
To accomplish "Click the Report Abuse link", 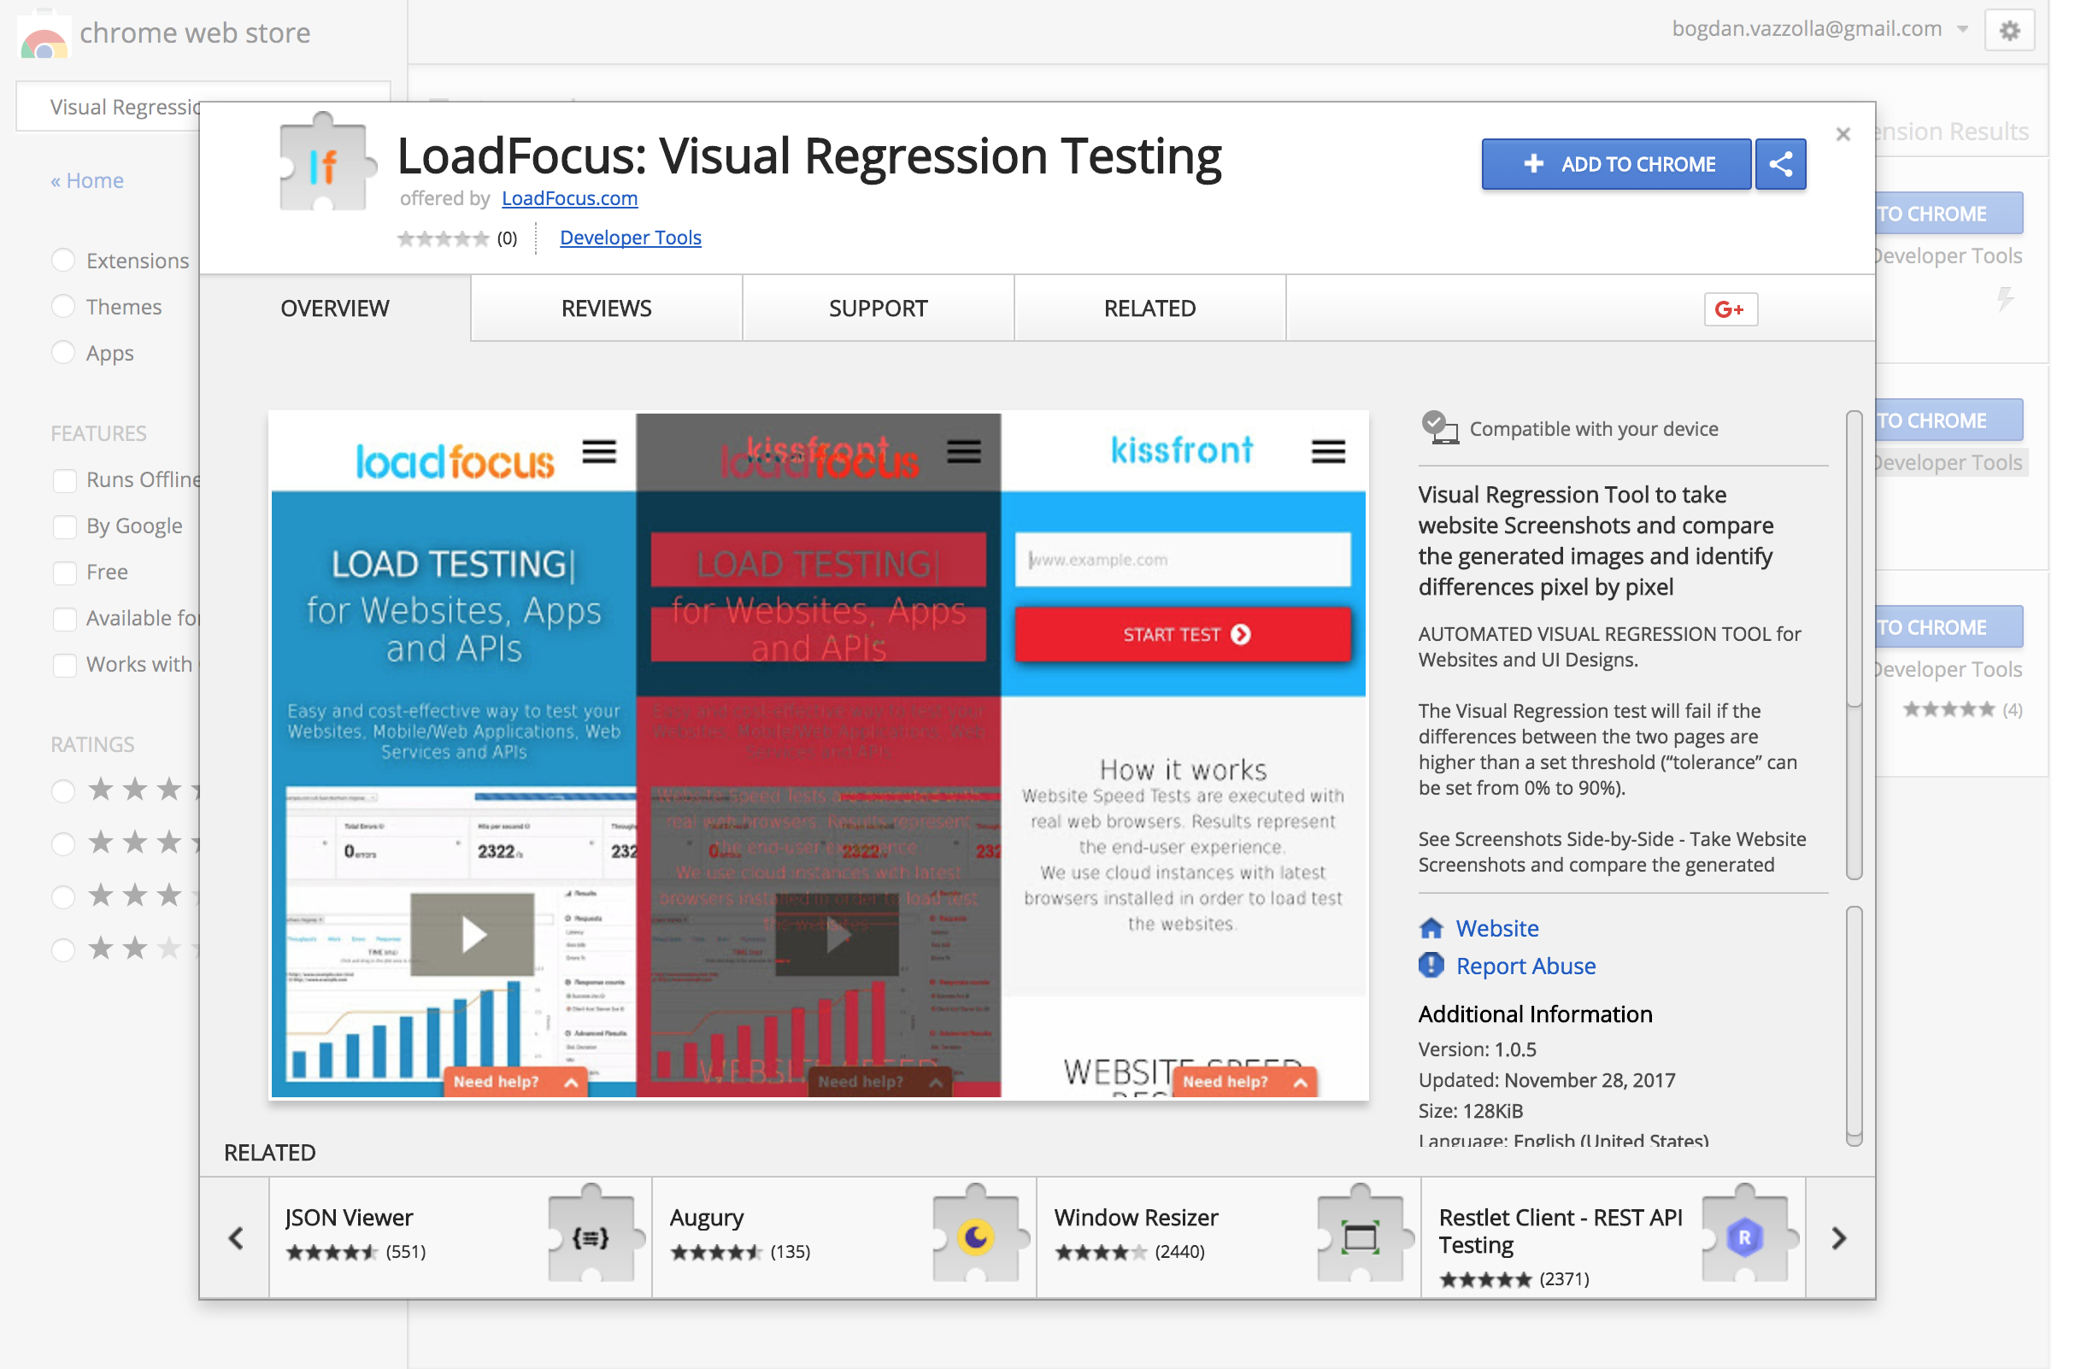I will pos(1526,966).
